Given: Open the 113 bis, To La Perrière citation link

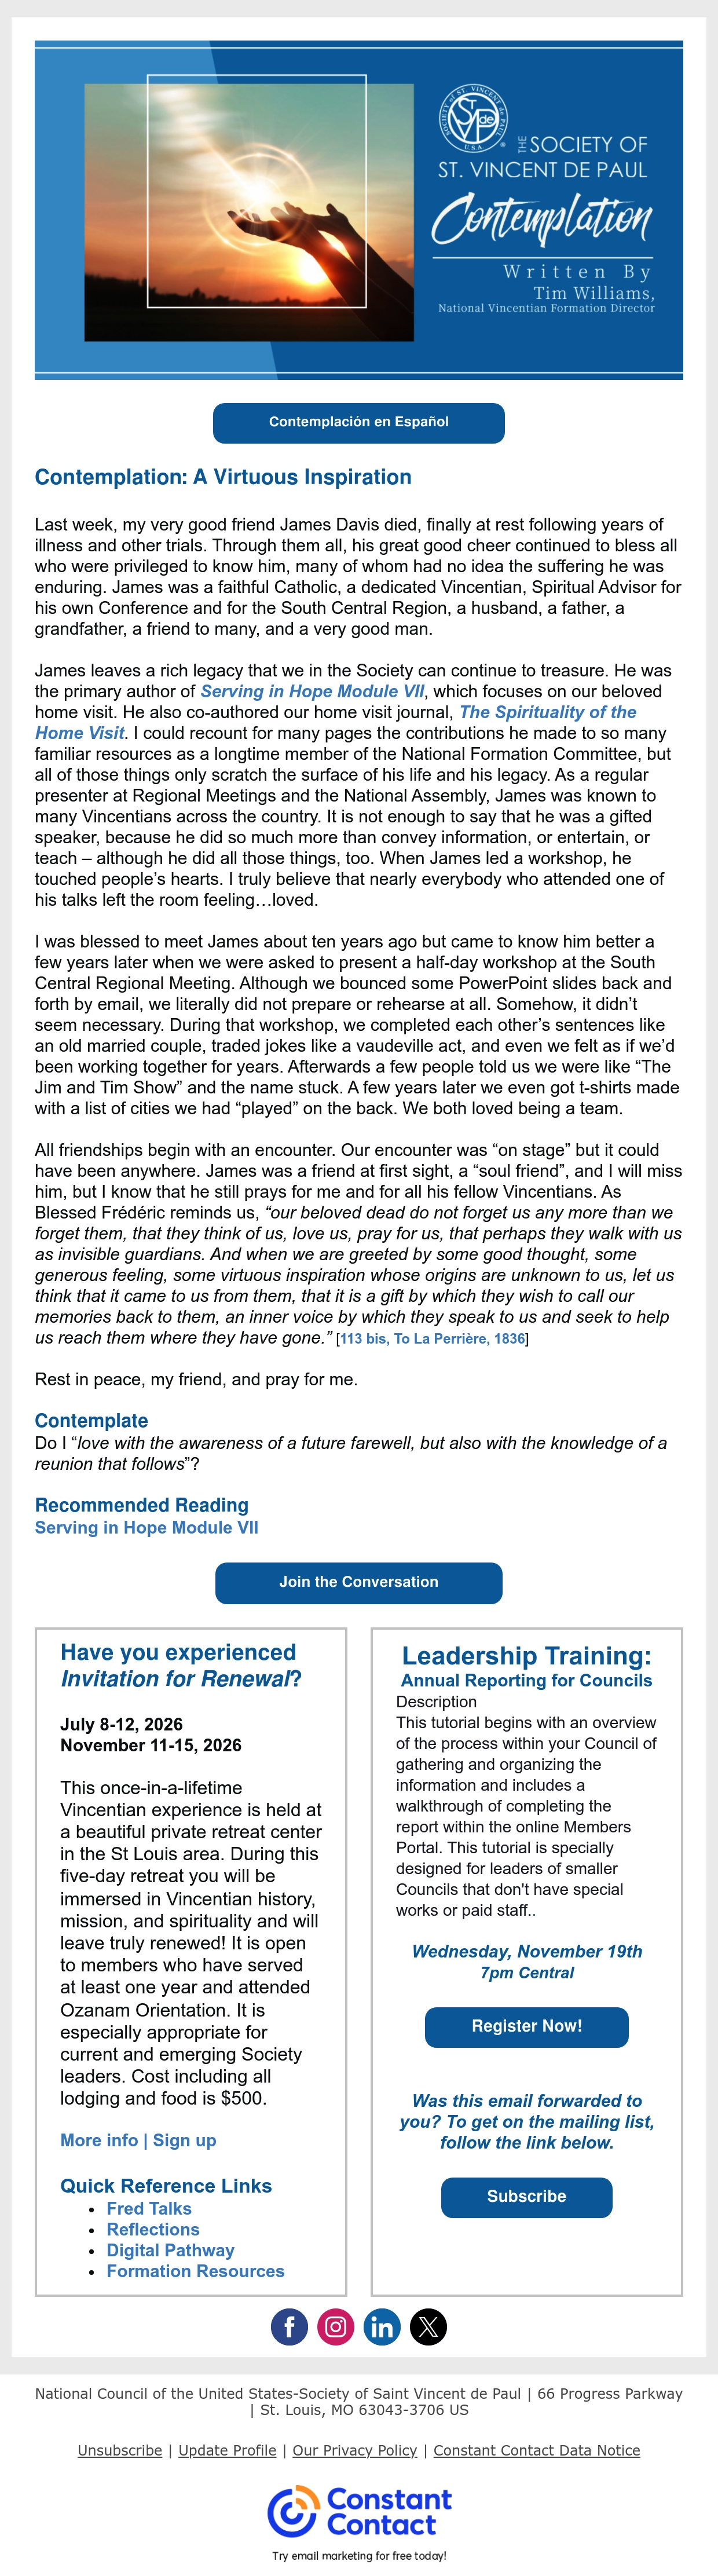Looking at the screenshot, I should click(432, 1339).
